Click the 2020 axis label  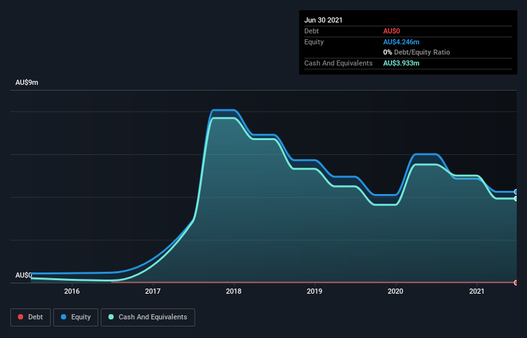click(x=395, y=291)
